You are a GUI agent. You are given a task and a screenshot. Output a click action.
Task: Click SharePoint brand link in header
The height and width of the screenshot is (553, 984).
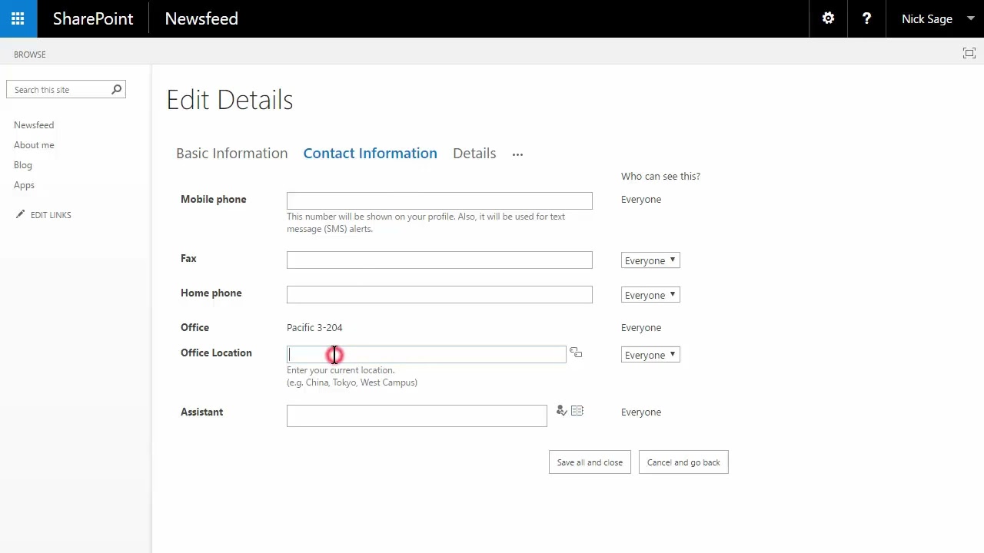(x=93, y=18)
